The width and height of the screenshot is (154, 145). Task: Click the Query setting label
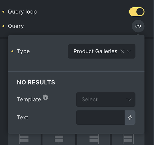pos(16,26)
